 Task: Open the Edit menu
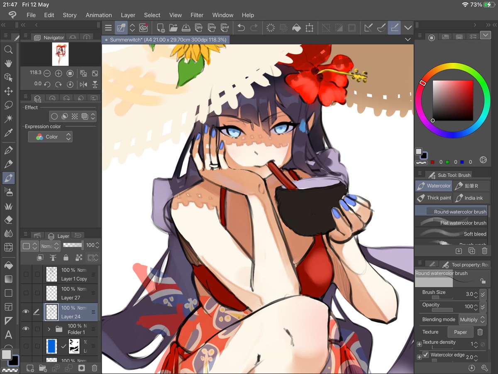tap(49, 15)
